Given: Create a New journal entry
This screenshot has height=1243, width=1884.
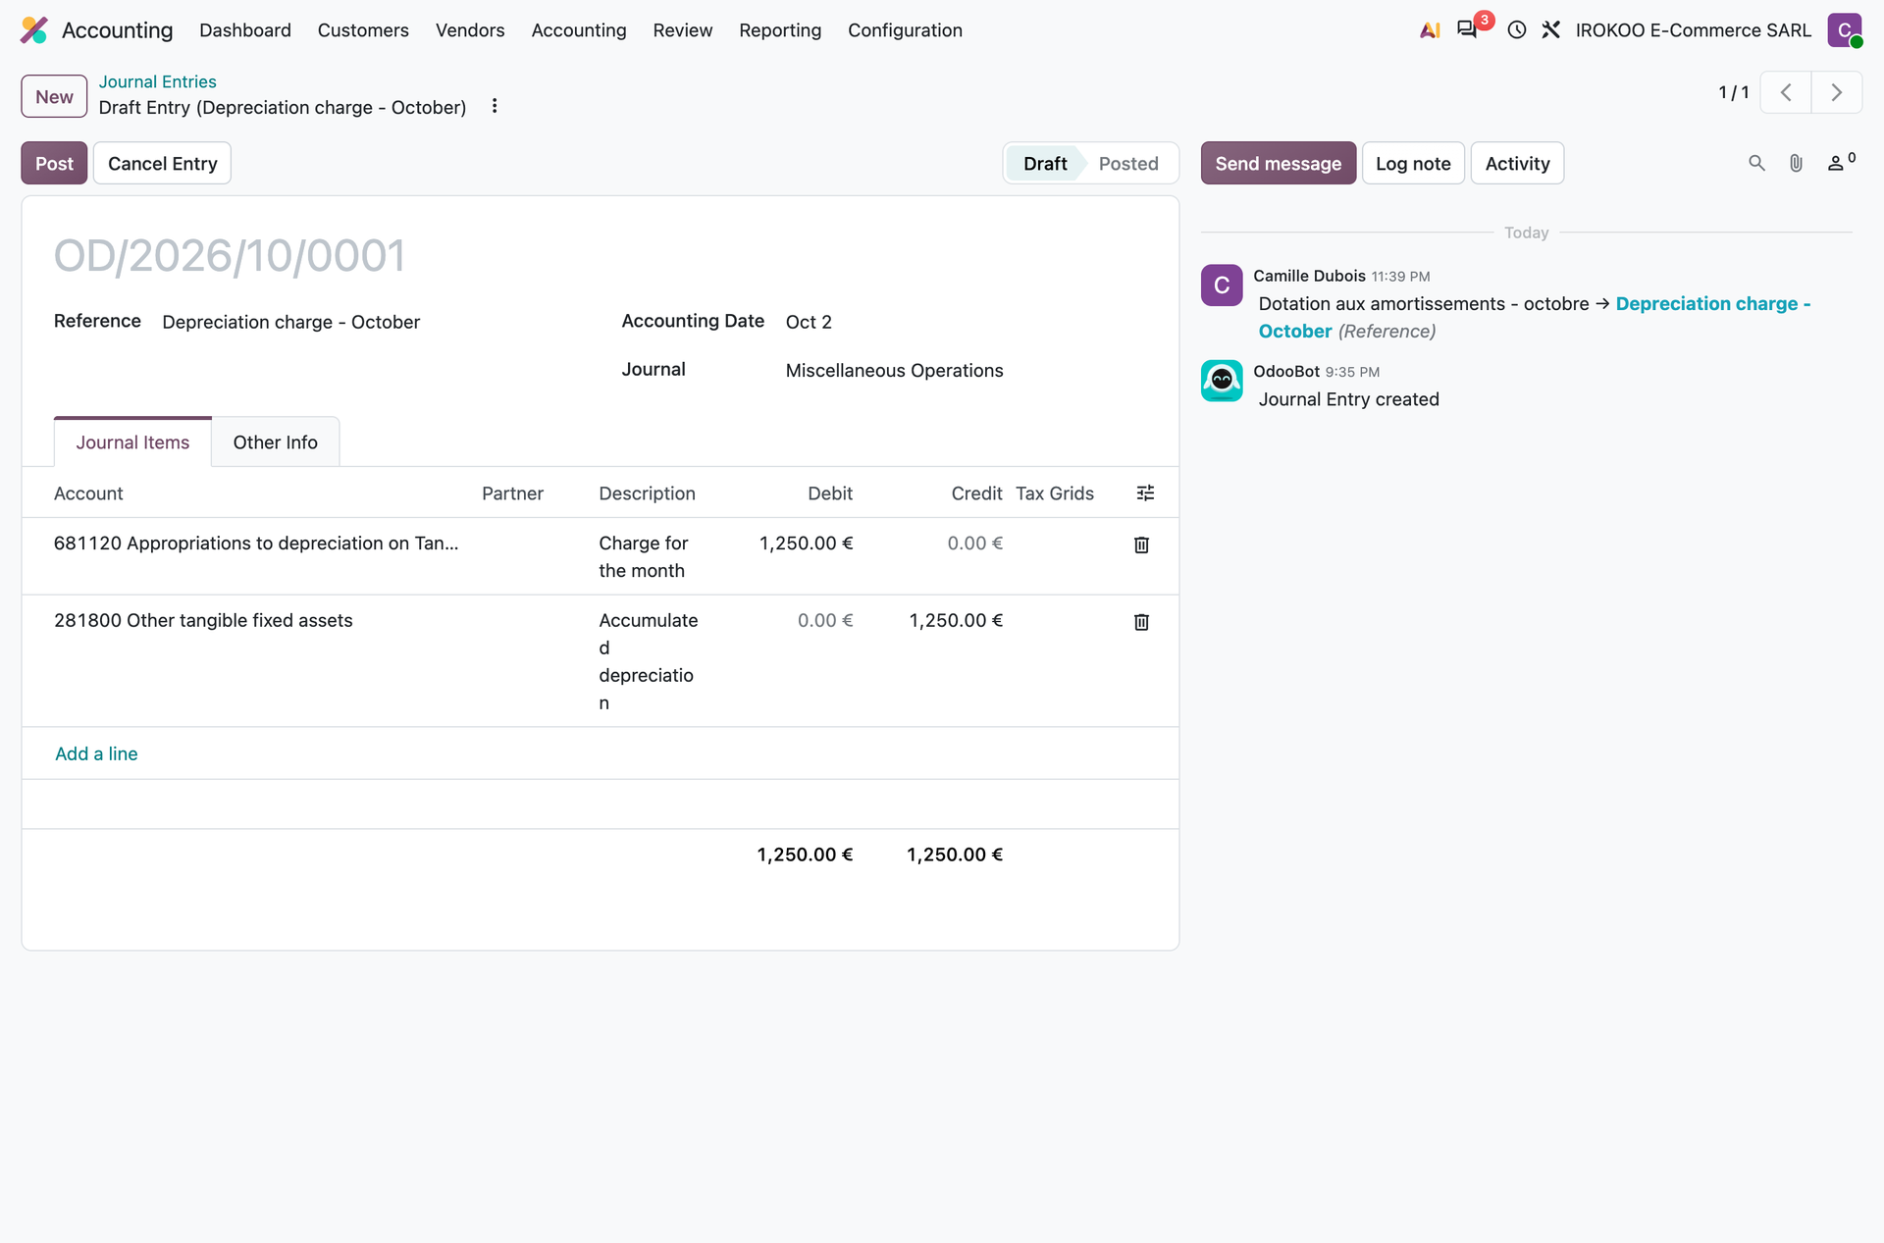Looking at the screenshot, I should tap(54, 96).
